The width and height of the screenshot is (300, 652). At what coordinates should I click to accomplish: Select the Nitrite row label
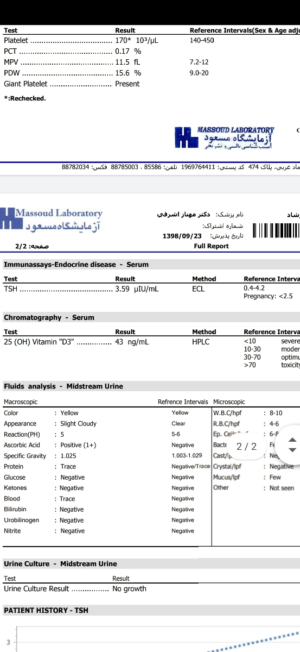(12, 531)
